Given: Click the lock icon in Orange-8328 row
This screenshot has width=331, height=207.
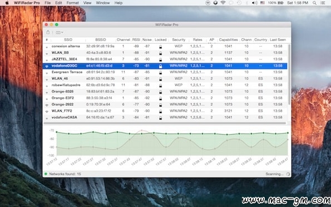Looking at the screenshot, I should click(x=160, y=92).
